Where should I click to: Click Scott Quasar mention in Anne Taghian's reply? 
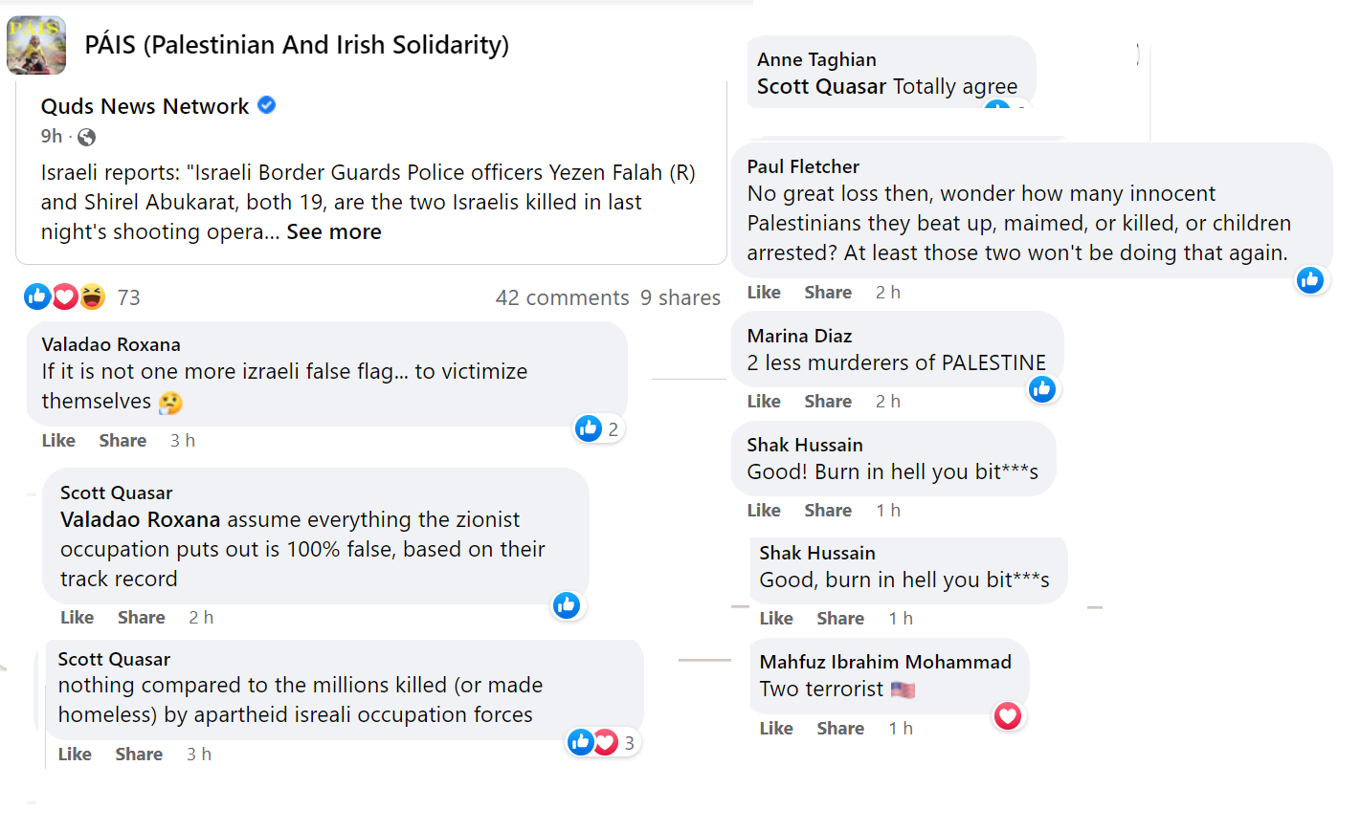tap(821, 86)
